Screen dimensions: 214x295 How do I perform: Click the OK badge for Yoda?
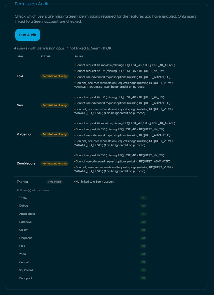click(x=143, y=254)
